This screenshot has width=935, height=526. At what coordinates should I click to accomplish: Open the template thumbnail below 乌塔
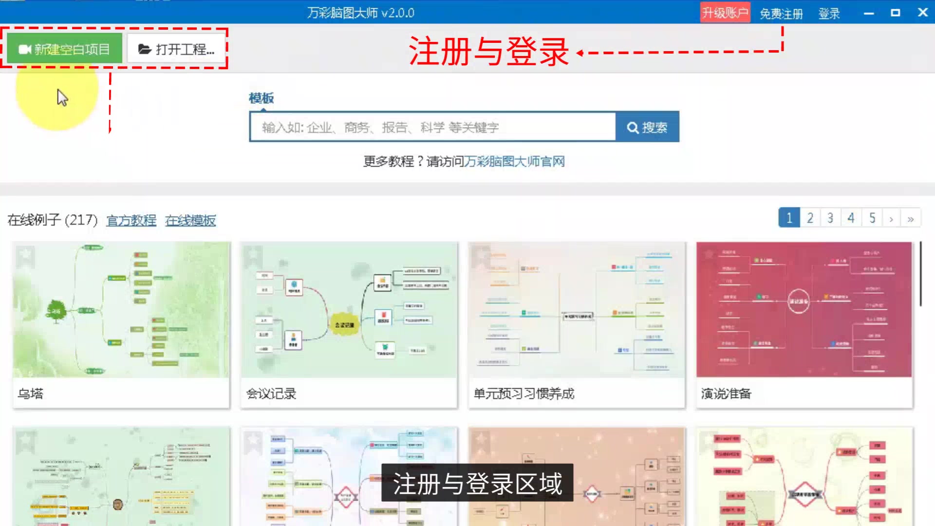(121, 476)
